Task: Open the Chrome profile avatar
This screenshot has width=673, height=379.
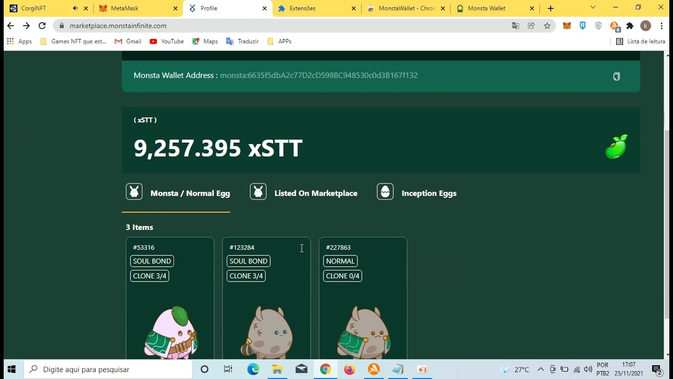Action: pyautogui.click(x=646, y=26)
